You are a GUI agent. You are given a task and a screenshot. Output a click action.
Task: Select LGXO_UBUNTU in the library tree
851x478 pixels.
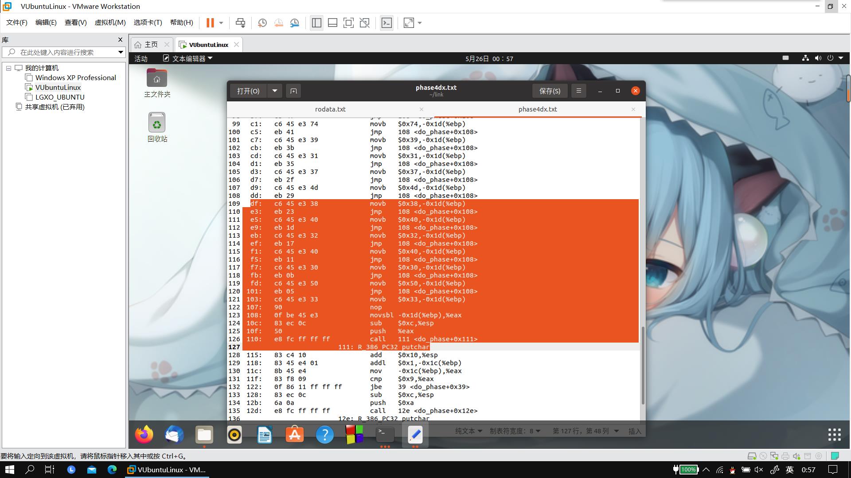click(x=60, y=97)
